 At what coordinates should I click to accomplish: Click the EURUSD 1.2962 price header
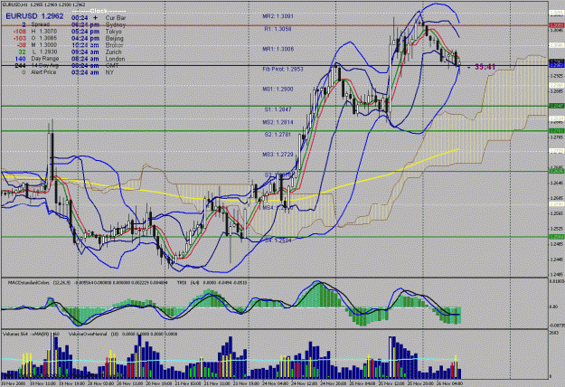[x=34, y=16]
